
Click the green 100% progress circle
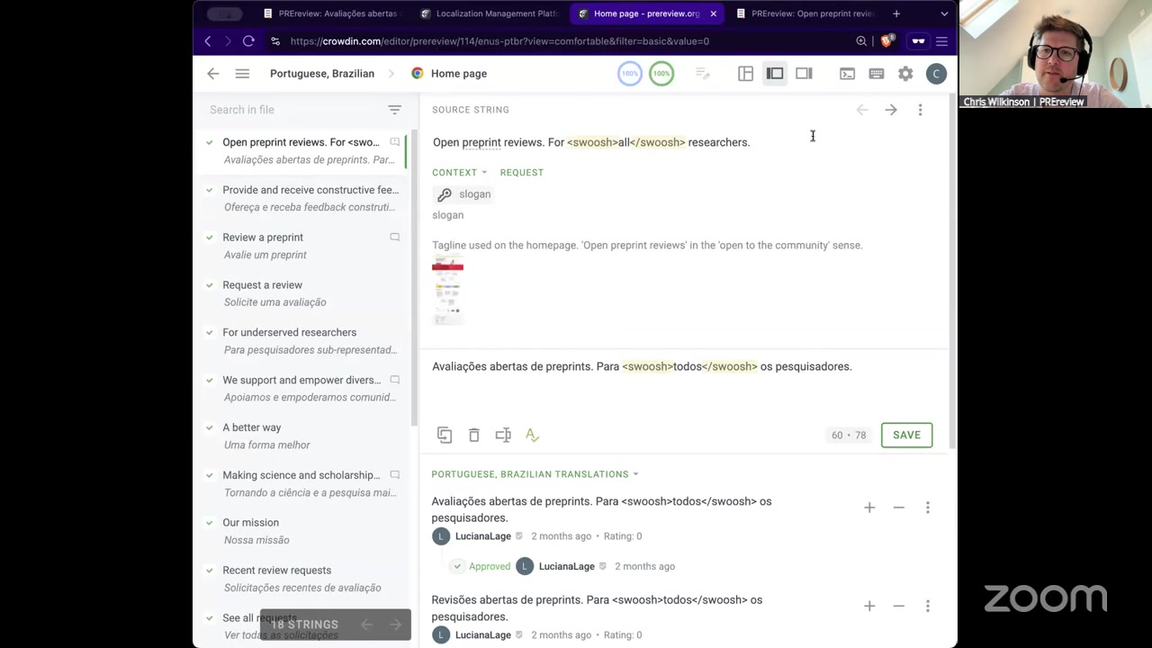point(661,74)
